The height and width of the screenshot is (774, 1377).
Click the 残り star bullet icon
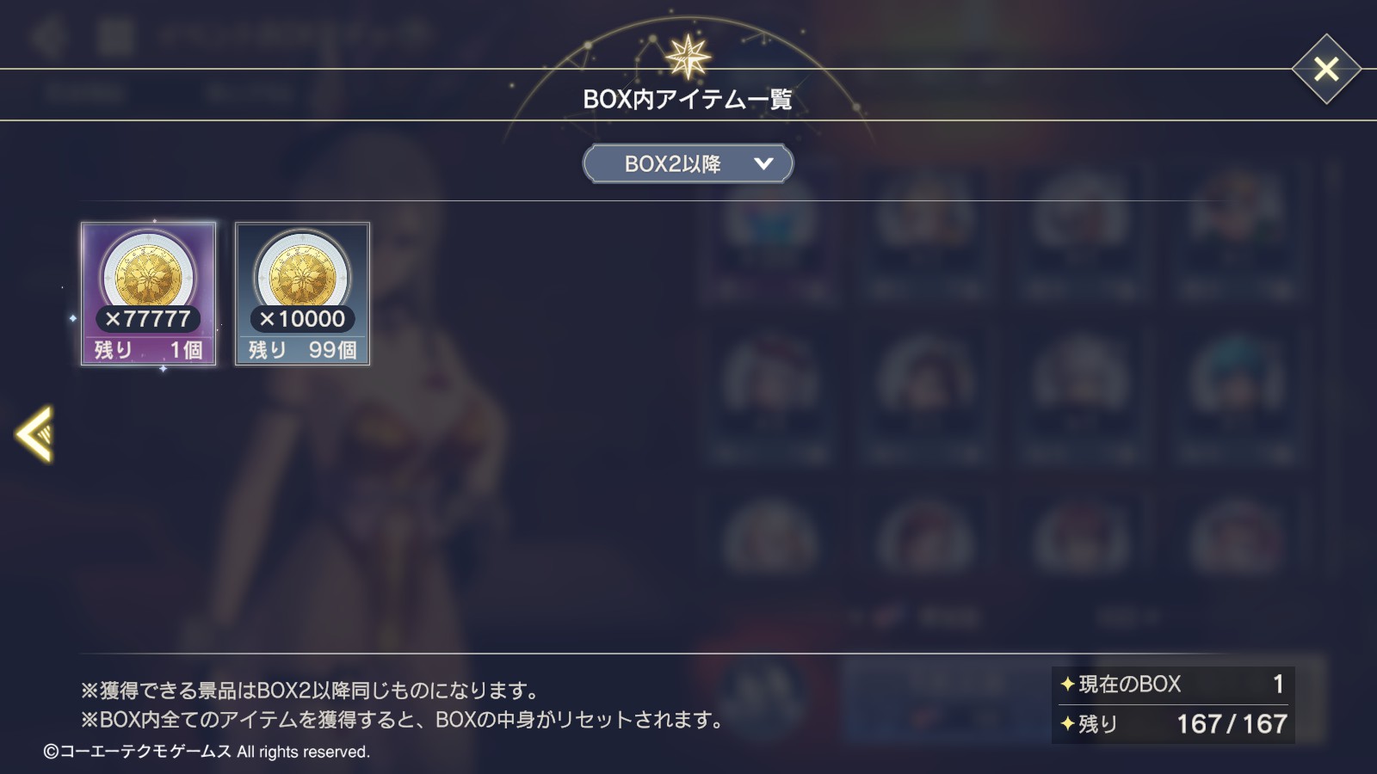click(1067, 724)
